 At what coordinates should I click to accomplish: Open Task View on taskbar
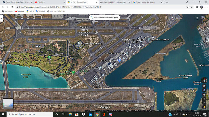[x=63, y=114]
